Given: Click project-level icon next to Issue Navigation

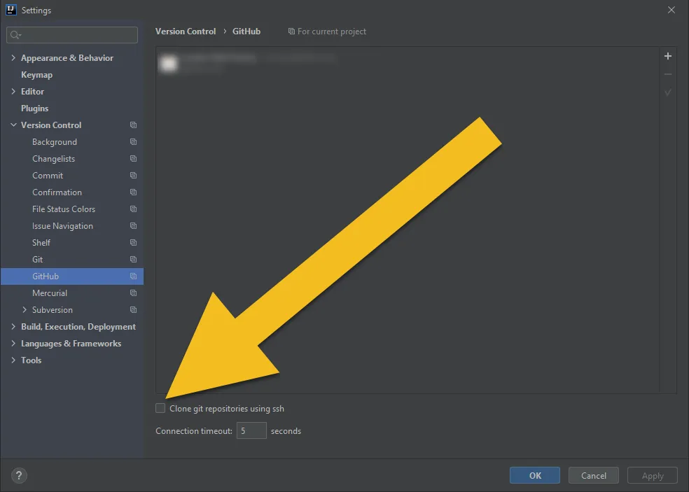Looking at the screenshot, I should click(x=133, y=226).
